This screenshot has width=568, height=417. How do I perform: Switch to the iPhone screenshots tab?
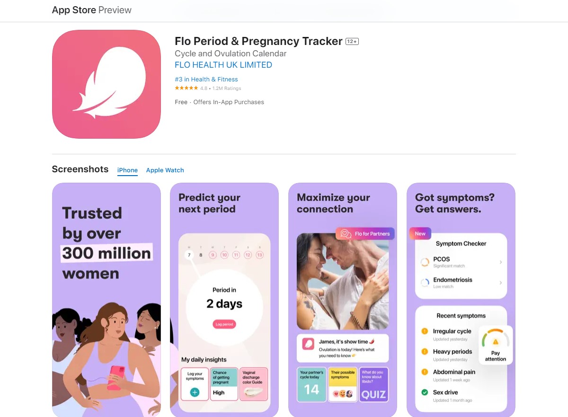click(x=127, y=170)
